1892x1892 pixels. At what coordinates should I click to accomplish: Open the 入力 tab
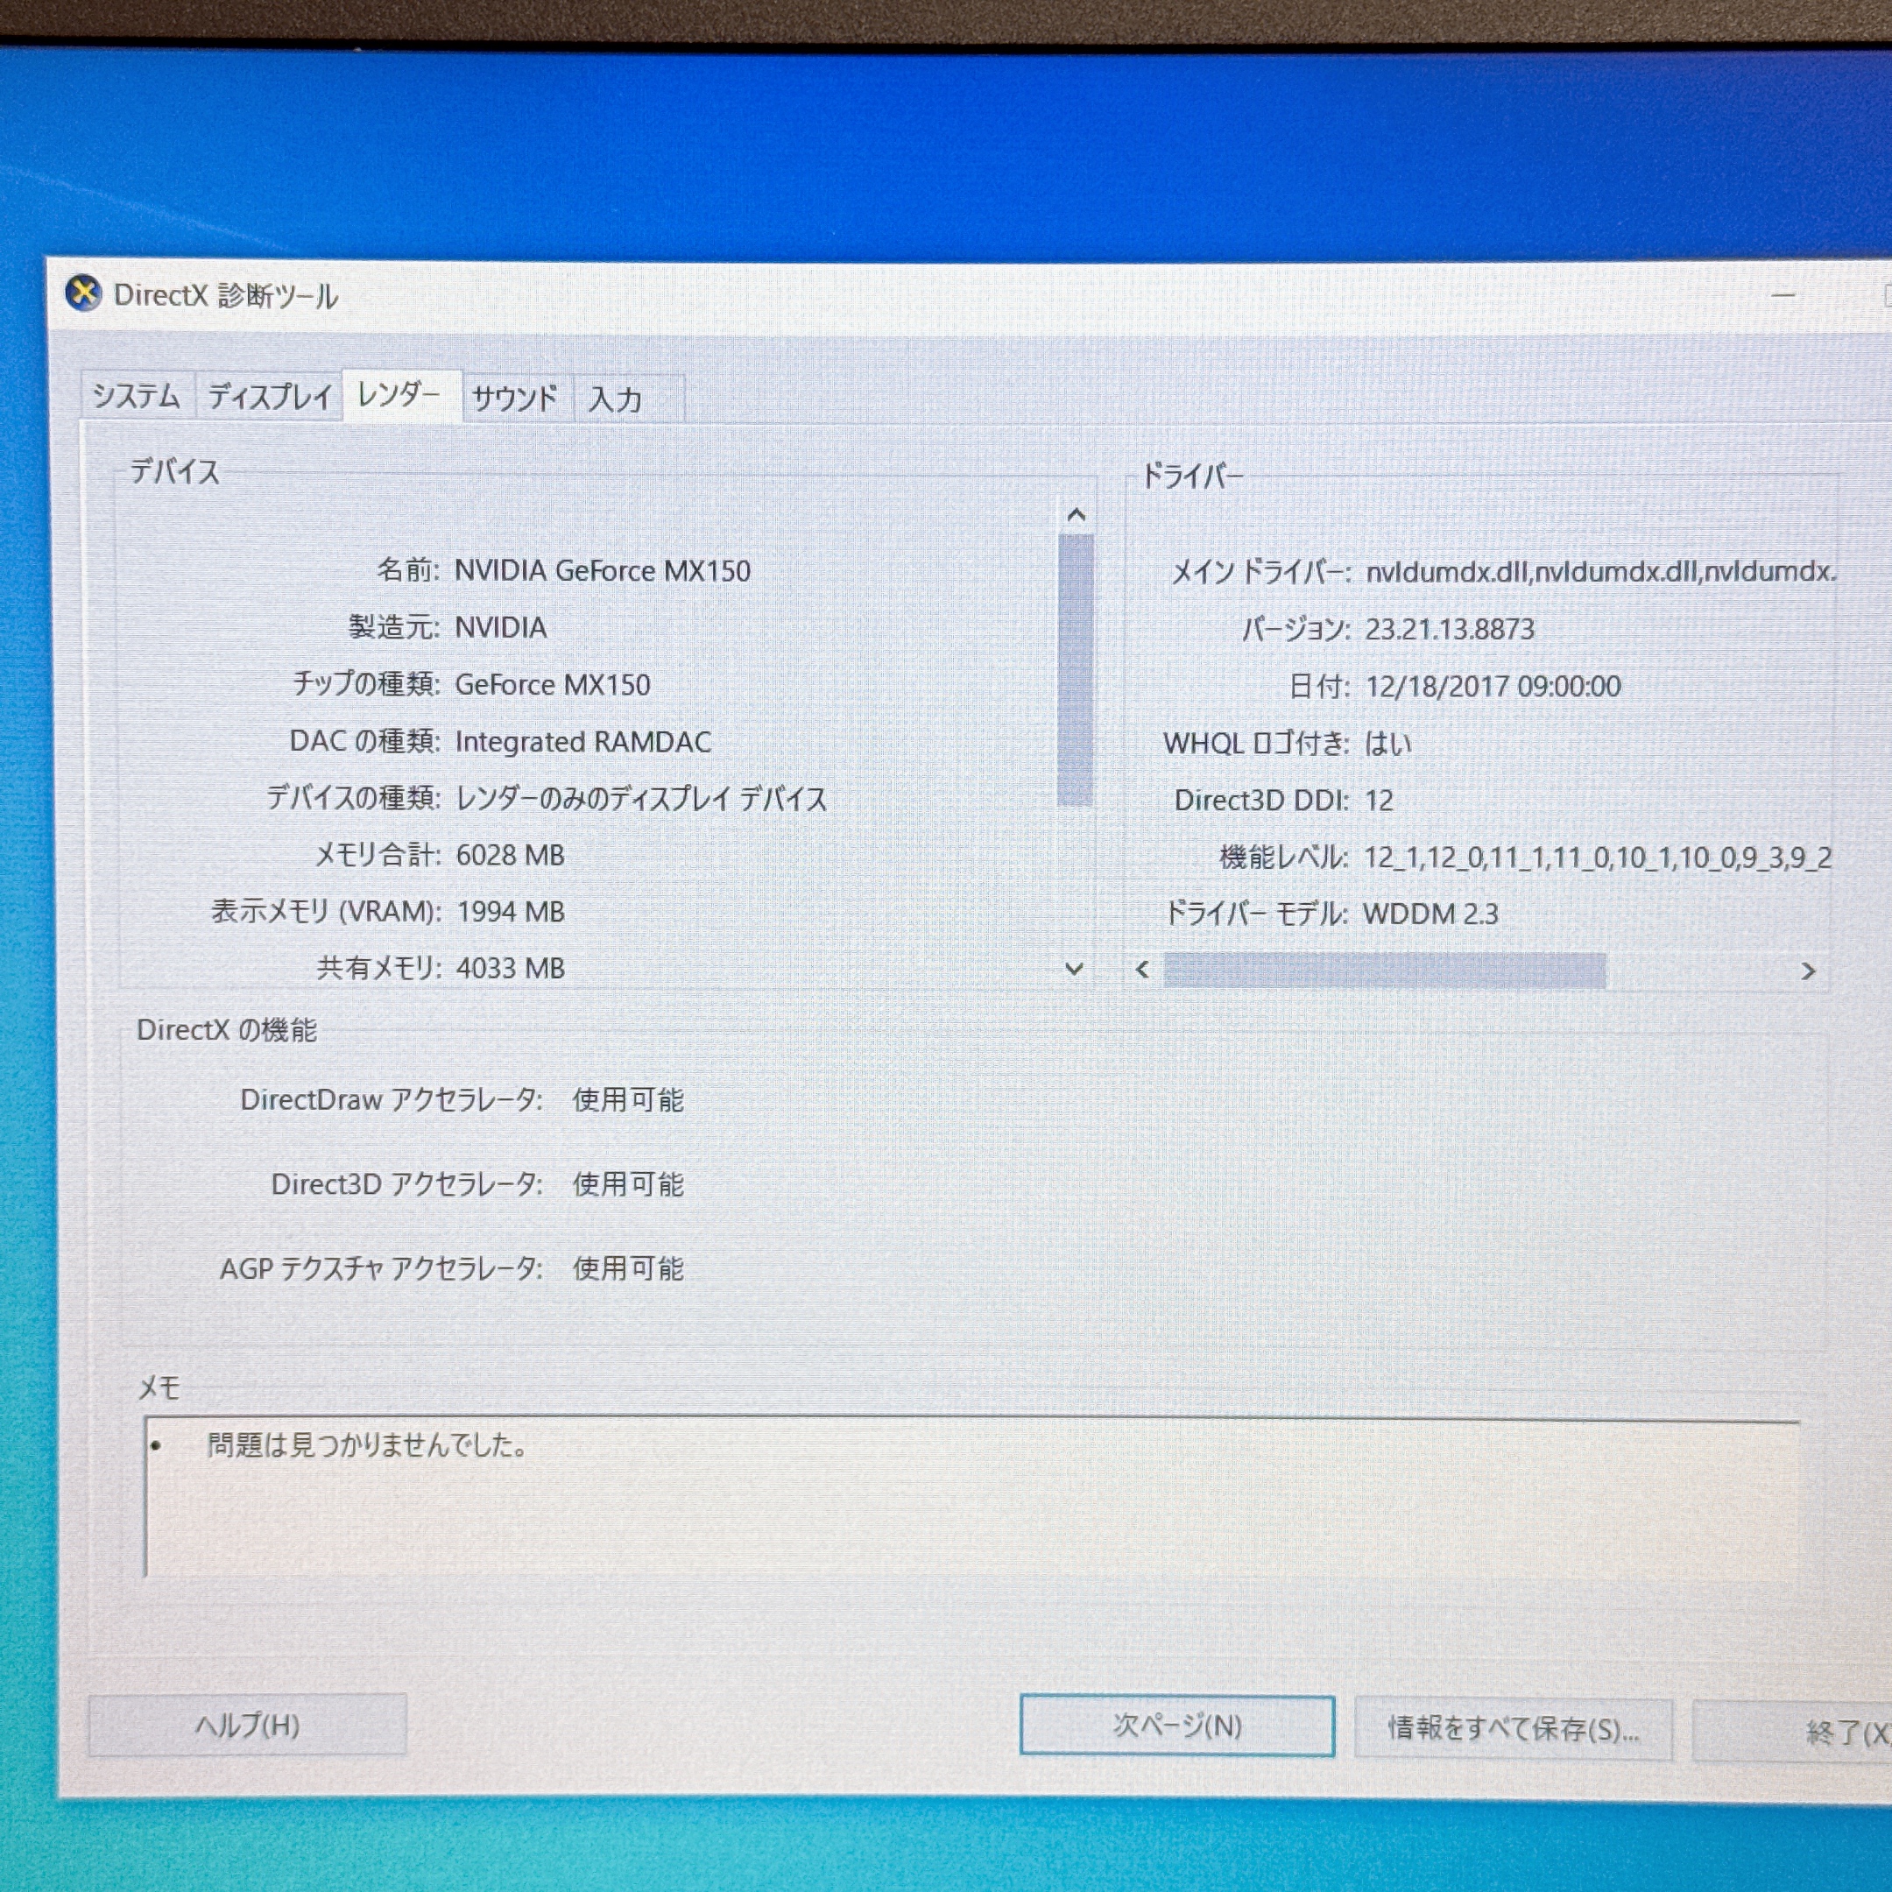pos(617,399)
